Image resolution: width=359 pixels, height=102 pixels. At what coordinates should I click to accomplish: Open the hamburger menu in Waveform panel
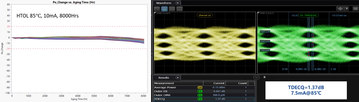[x=355, y=9]
